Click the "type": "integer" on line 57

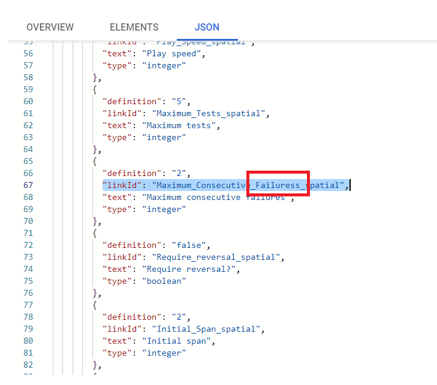point(144,66)
